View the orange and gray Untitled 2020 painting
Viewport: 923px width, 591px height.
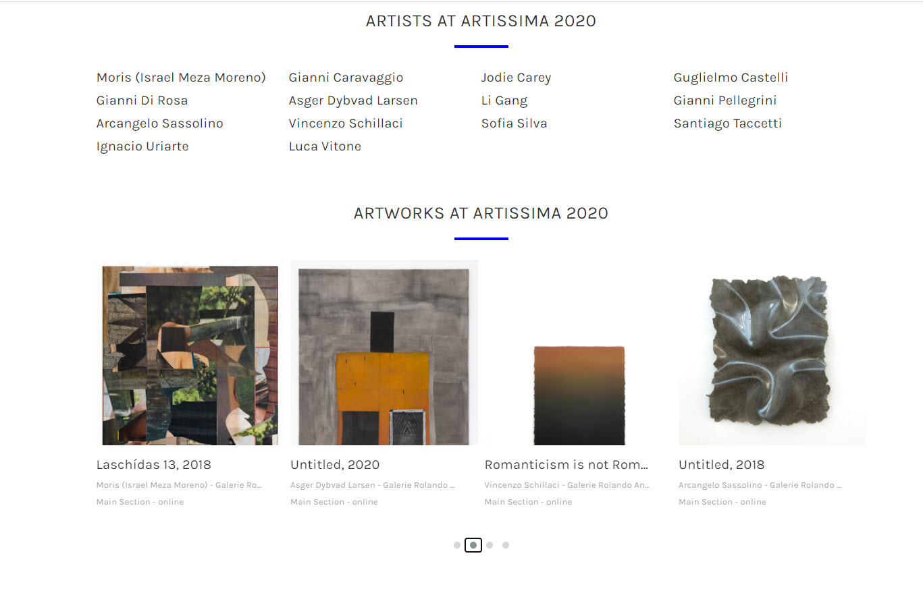pos(384,354)
